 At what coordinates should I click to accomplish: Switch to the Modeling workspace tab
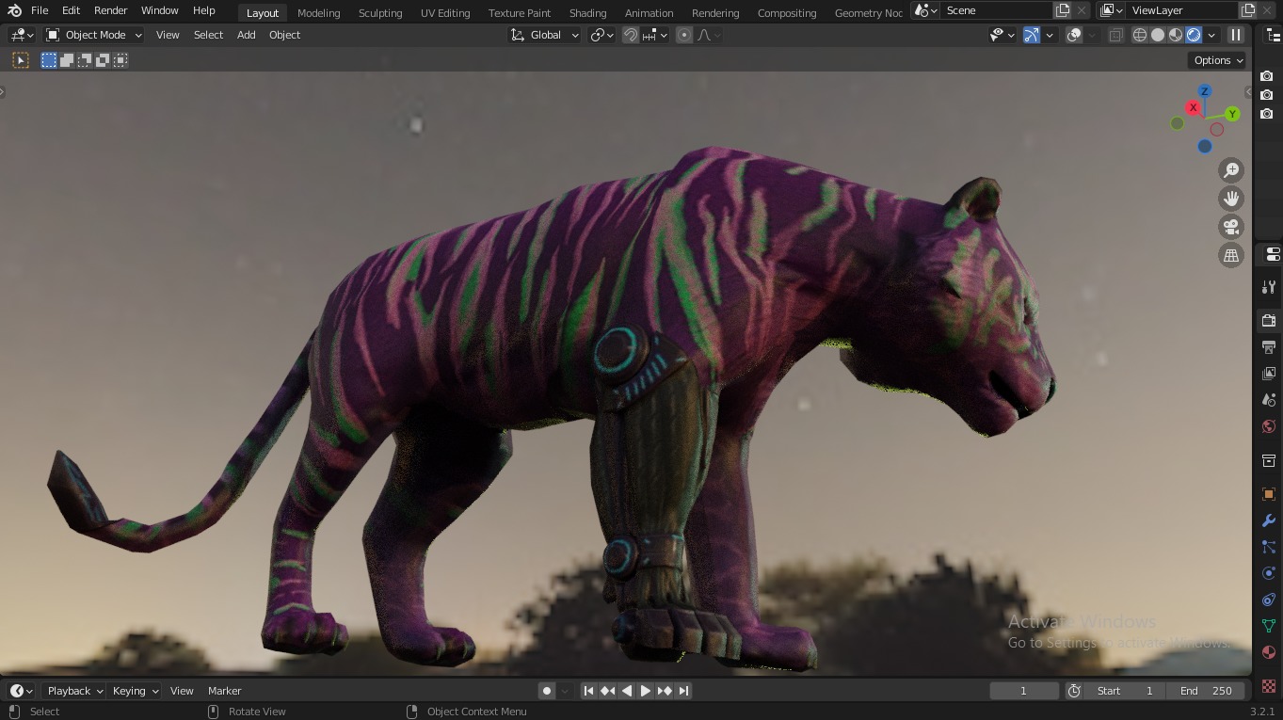tap(318, 13)
